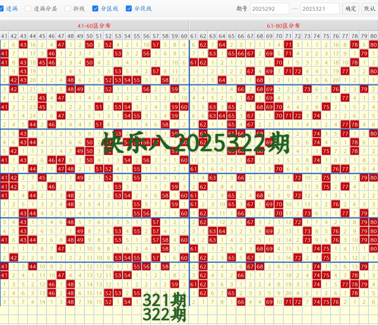Click the miss-count cell showing 23

point(33,107)
